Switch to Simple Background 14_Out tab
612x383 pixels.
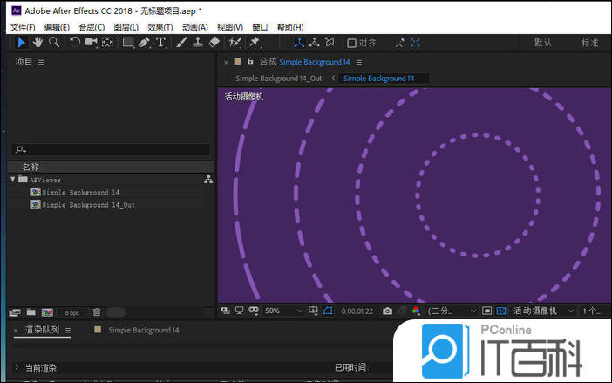point(278,79)
